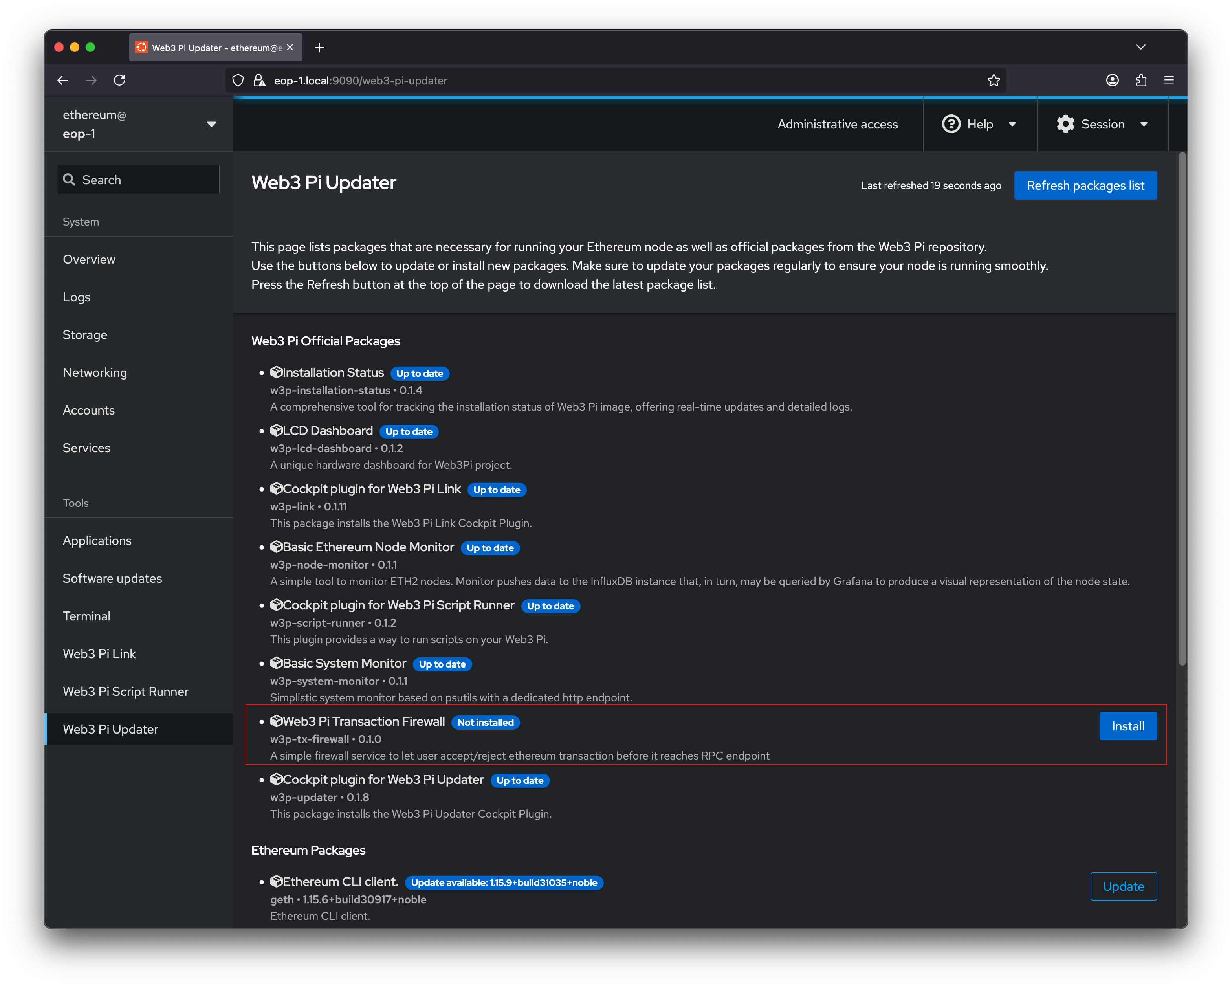Click the Web3 Pi Link plugin package icon

[x=277, y=489]
